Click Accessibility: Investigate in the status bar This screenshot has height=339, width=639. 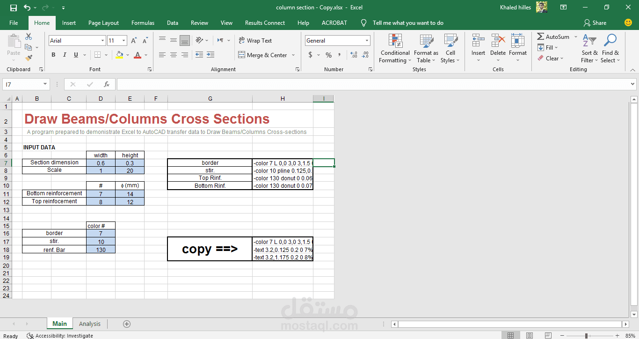(60, 336)
